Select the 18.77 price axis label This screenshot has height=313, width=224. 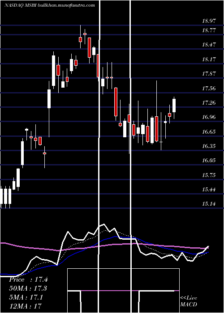coord(209,30)
